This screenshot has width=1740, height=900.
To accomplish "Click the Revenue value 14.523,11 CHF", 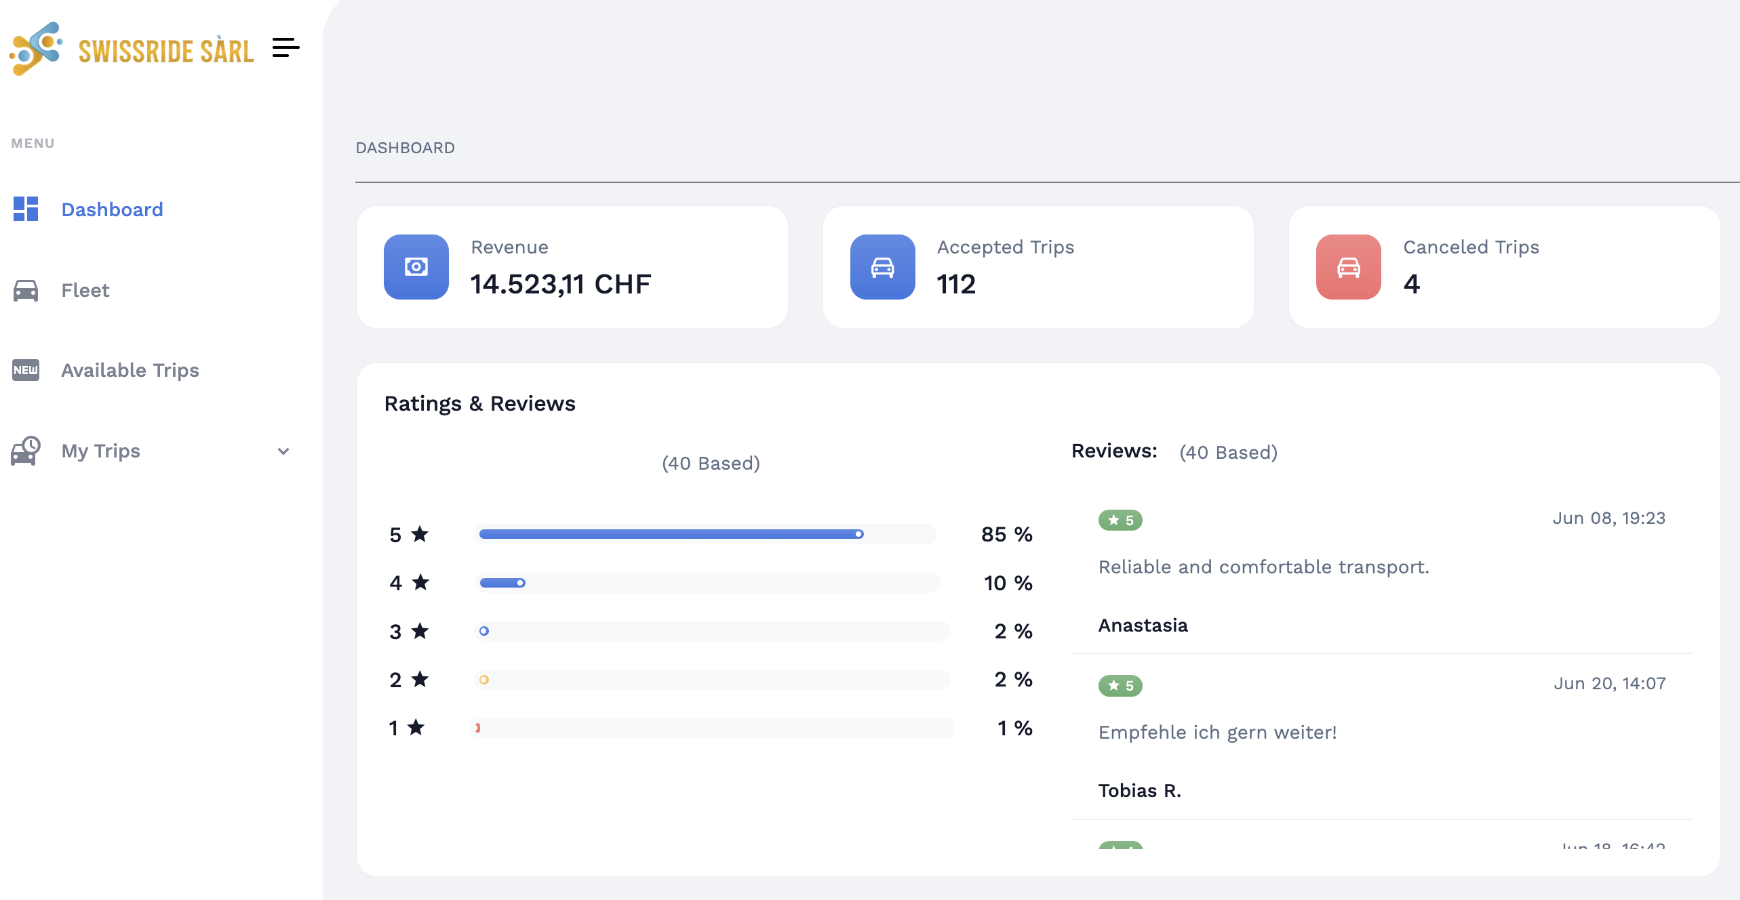I will 560,284.
